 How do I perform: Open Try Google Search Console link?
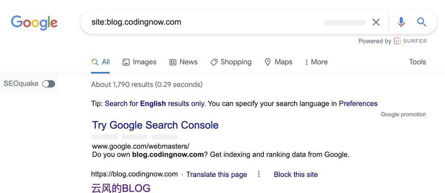click(x=155, y=125)
